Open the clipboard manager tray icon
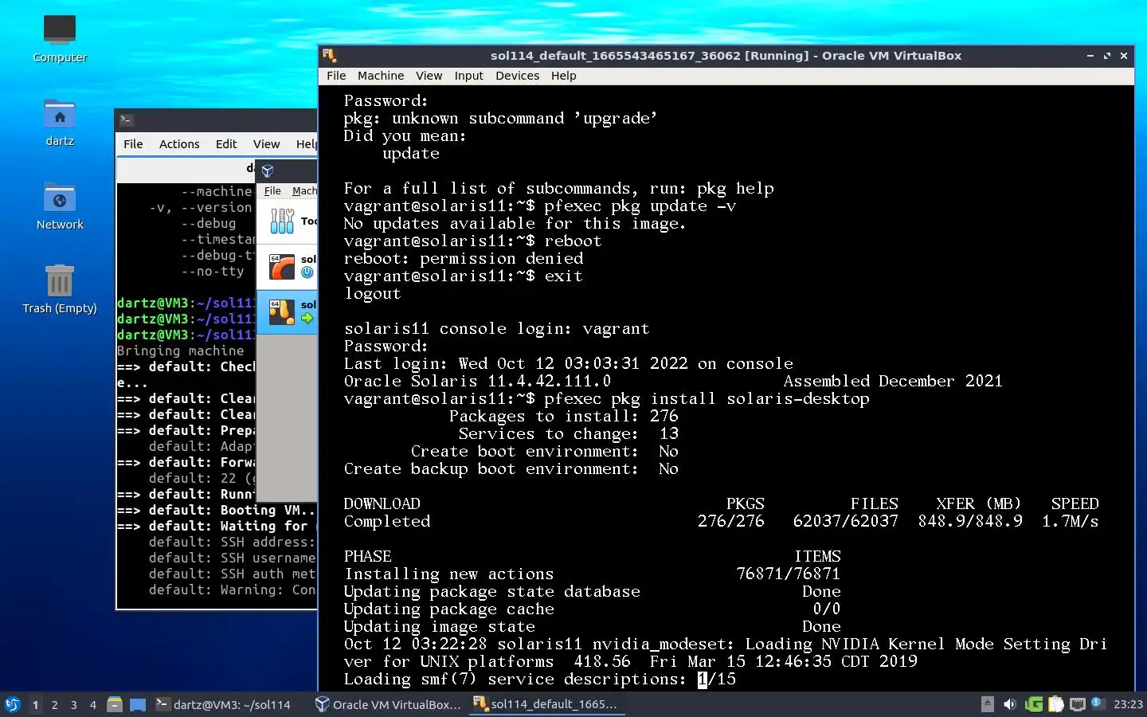The height and width of the screenshot is (717, 1147). coord(1056,704)
